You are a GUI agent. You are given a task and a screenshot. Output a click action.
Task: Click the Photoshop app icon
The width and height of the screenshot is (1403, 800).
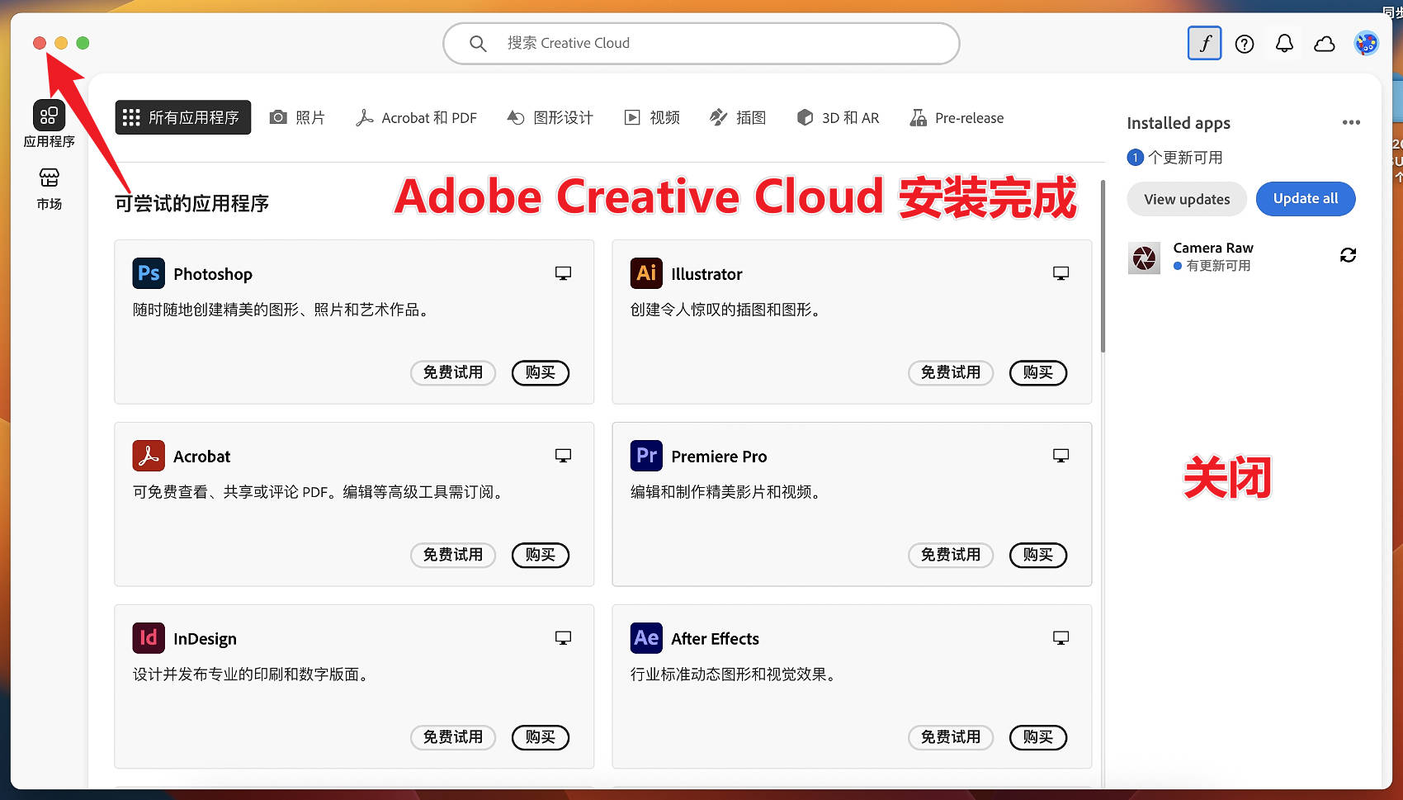149,273
